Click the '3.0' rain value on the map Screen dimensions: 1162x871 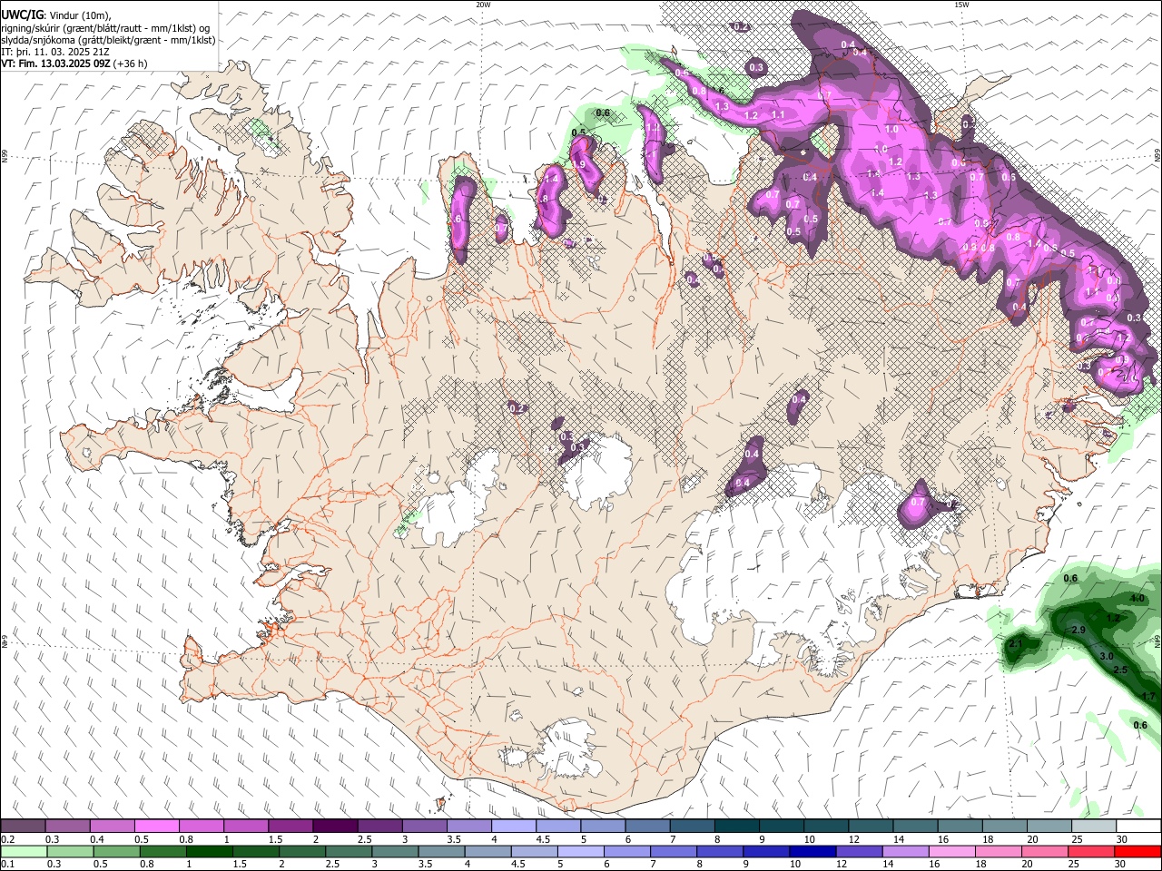[1107, 656]
